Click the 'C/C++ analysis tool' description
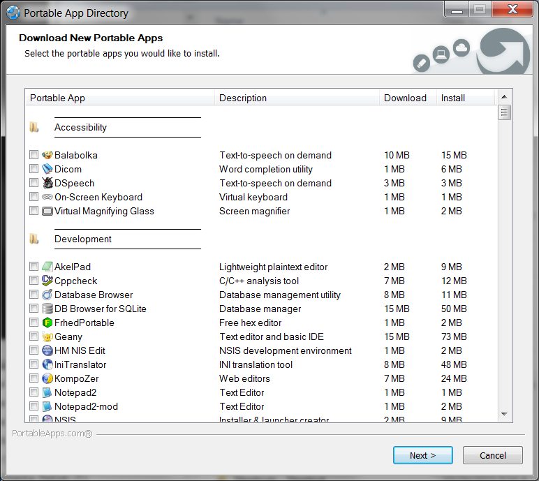The width and height of the screenshot is (539, 481). point(259,281)
